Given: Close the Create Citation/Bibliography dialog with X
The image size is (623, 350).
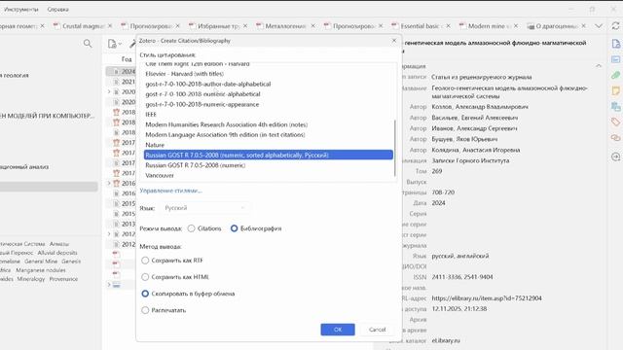Looking at the screenshot, I should [393, 41].
